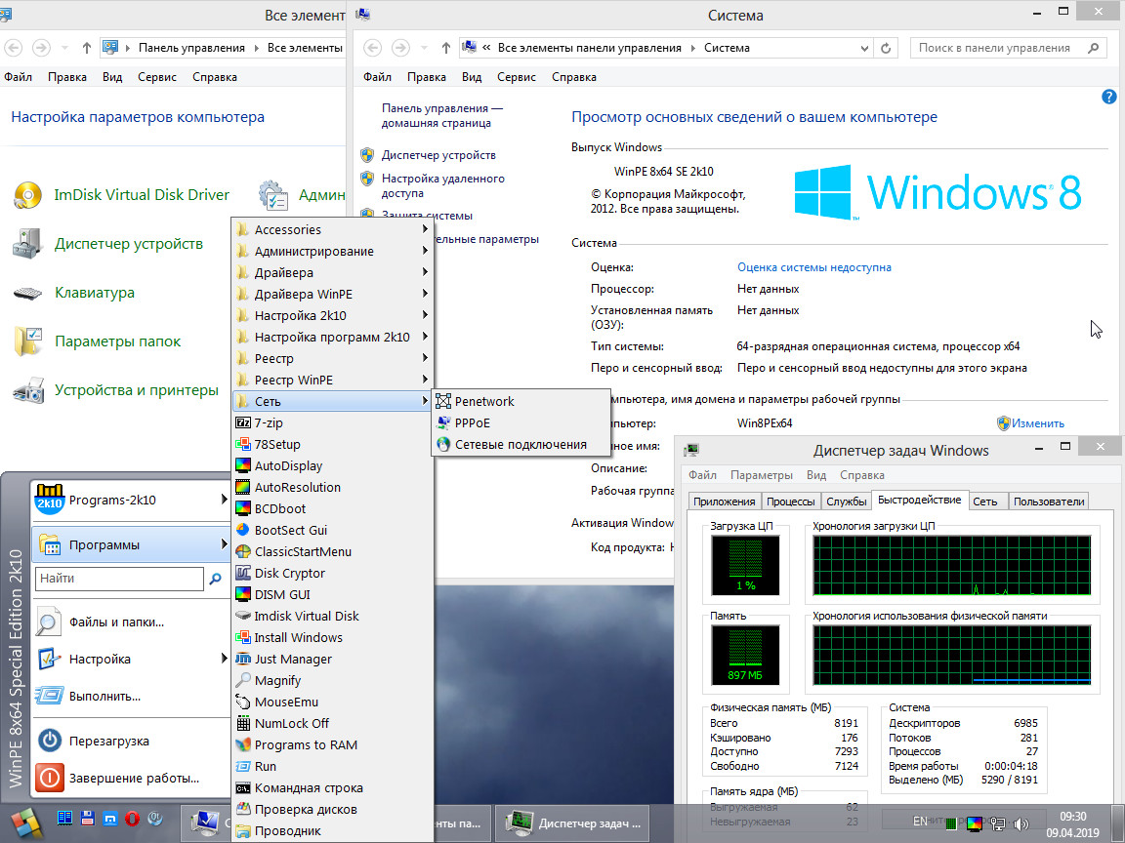Open Параметры menu in Task Manager
The width and height of the screenshot is (1125, 843).
(761, 475)
